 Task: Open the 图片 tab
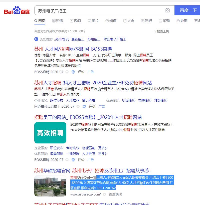pyautogui.click(x=93, y=21)
